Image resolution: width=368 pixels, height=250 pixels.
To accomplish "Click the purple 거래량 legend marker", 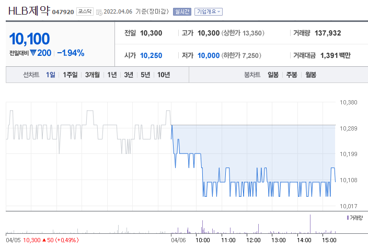I will 348,218.
